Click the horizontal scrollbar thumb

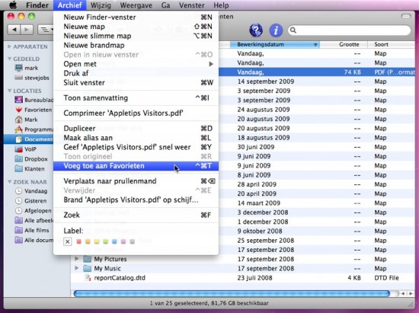[x=232, y=293]
